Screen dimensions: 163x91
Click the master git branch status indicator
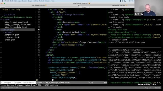pos(85,7)
